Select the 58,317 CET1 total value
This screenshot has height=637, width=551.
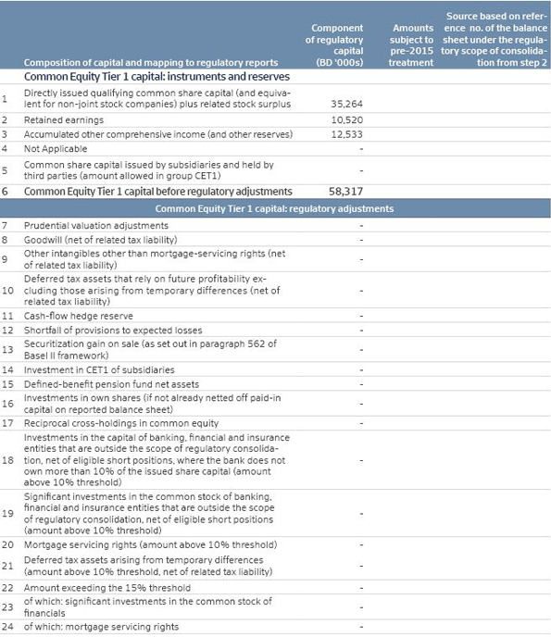345,192
